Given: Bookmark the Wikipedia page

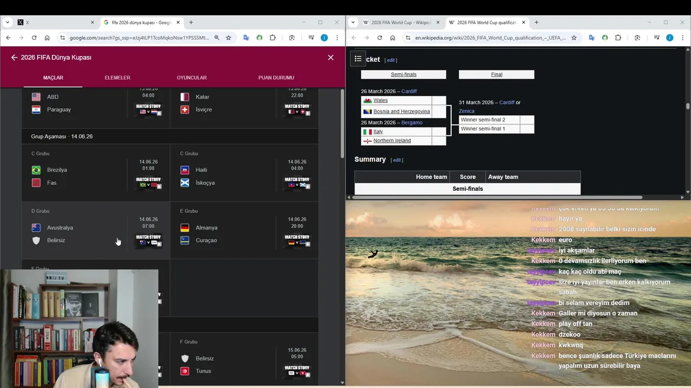Looking at the screenshot, I should click(574, 38).
